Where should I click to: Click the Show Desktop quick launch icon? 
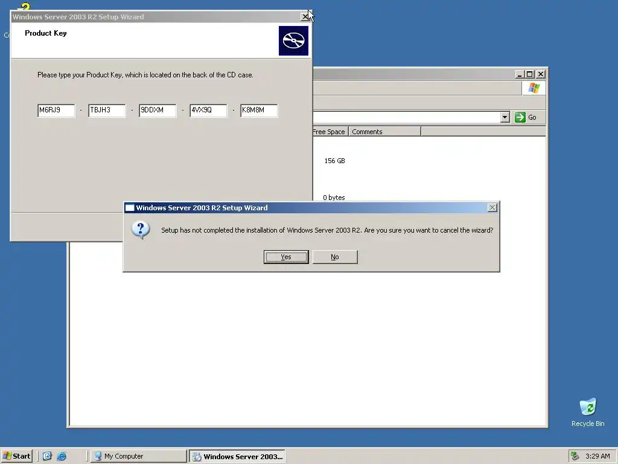click(47, 456)
